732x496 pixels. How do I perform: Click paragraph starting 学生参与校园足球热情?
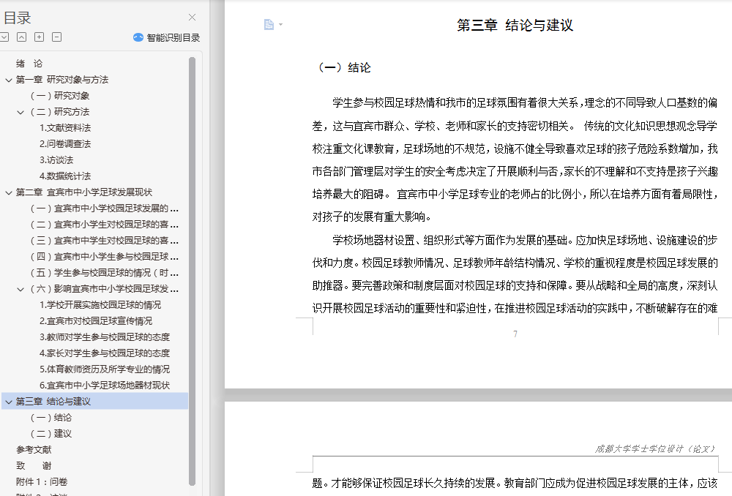pyautogui.click(x=515, y=159)
